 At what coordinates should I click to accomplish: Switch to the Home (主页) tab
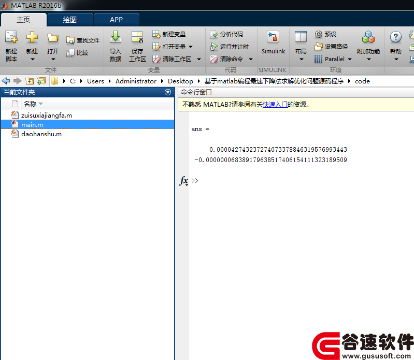(x=23, y=20)
